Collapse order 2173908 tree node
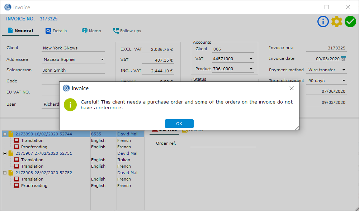Image resolution: width=359 pixels, height=211 pixels. click(x=5, y=173)
